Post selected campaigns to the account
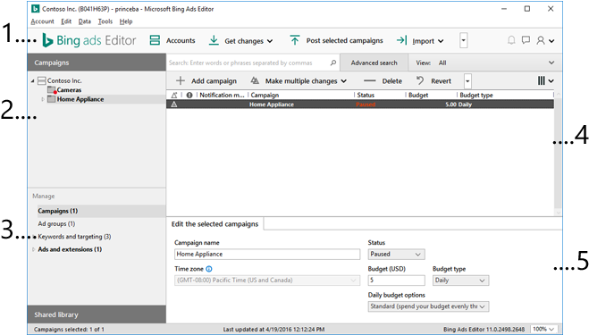Screen dimensions: 589x335 (337, 40)
